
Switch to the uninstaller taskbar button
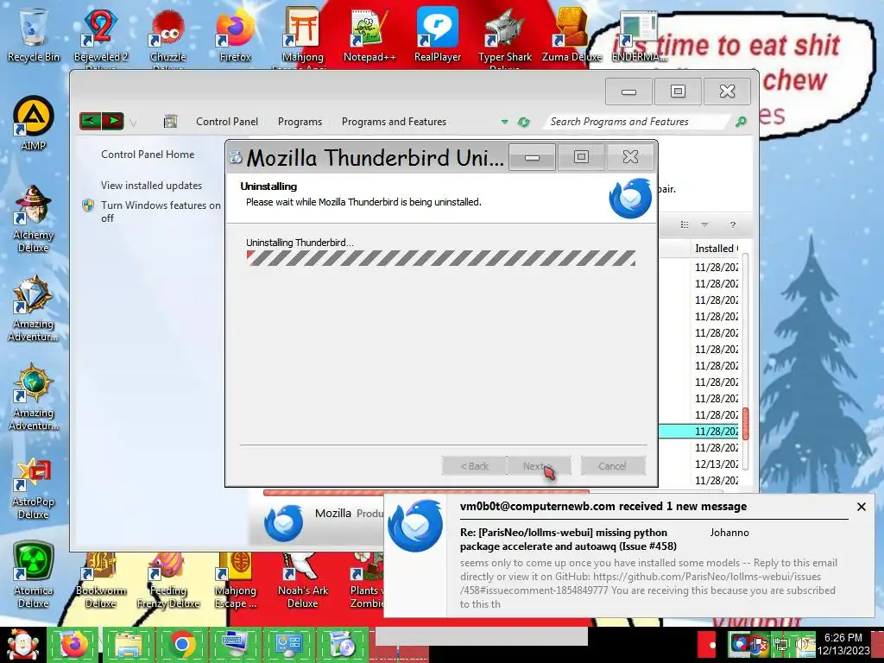coord(342,645)
